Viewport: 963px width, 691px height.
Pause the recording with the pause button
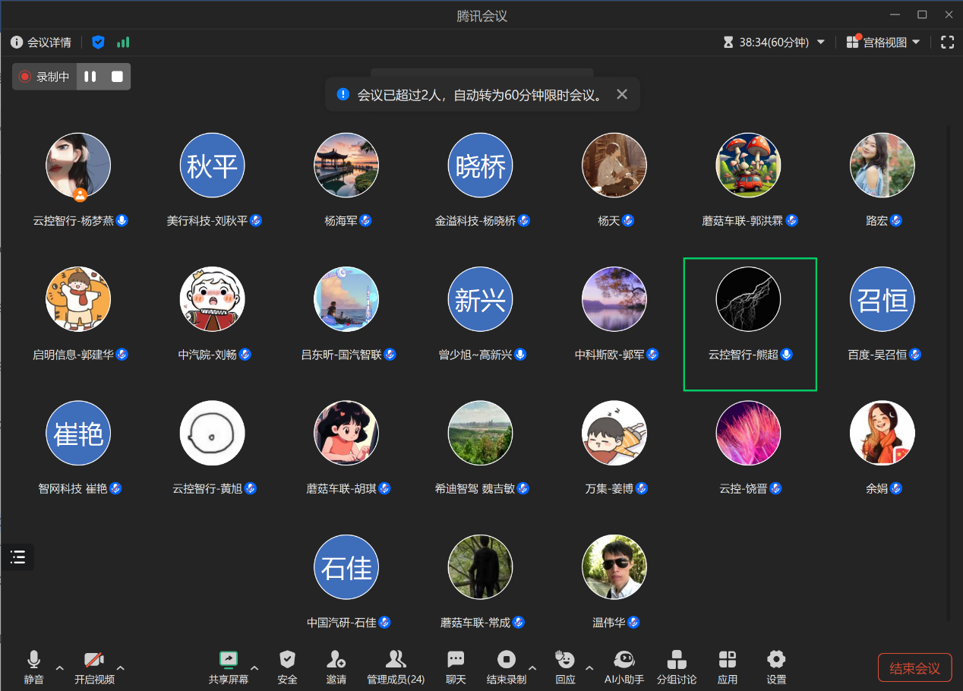pyautogui.click(x=90, y=77)
